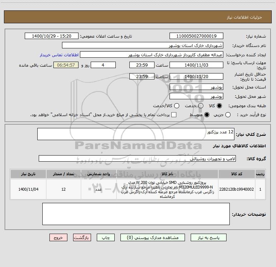This screenshot has height=267, width=276.
Task: Click the SMD projector product name cell
Action: click(167, 189)
